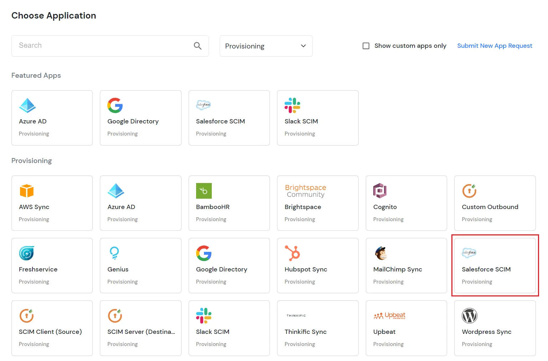Image resolution: width=548 pixels, height=361 pixels.
Task: Expand the category selector chevron
Action: tap(303, 46)
